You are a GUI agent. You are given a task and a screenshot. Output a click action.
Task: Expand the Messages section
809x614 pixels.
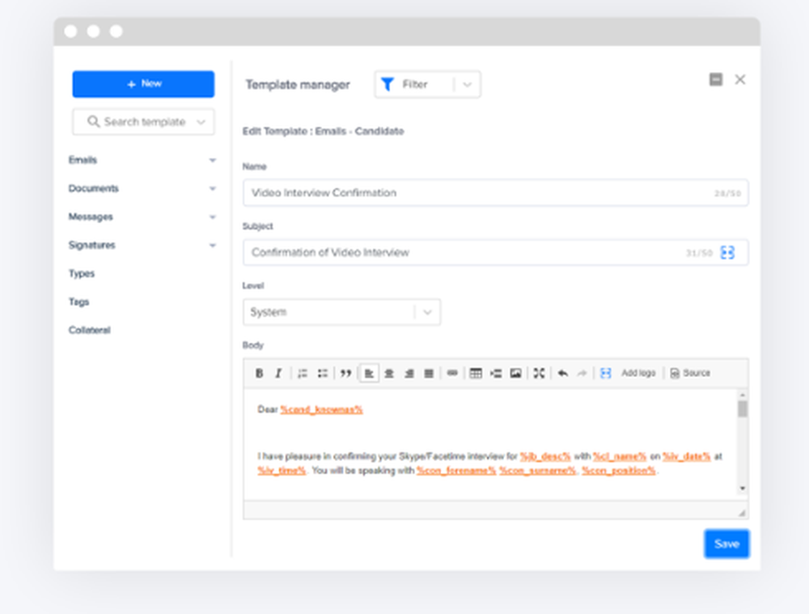(212, 217)
